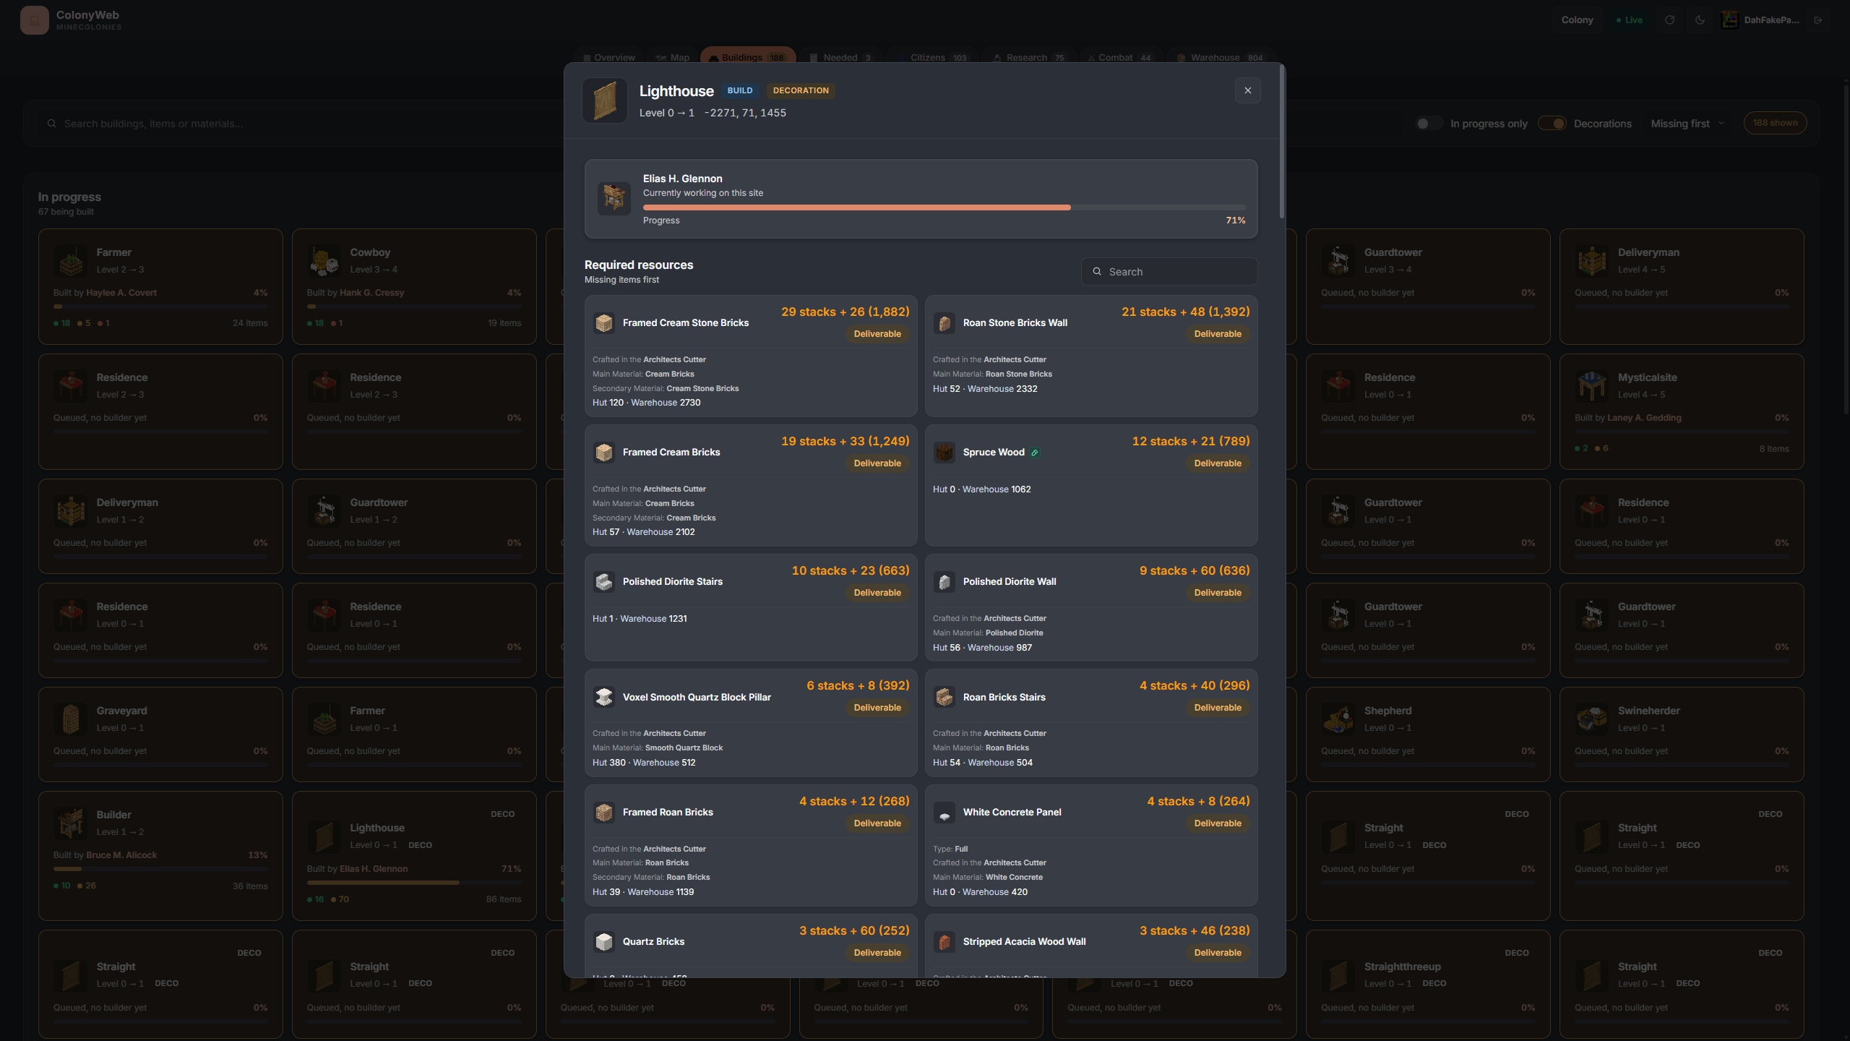This screenshot has width=1850, height=1041.
Task: Click the Spruce Wood item icon
Action: coord(945,452)
